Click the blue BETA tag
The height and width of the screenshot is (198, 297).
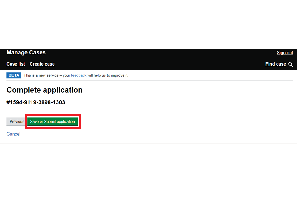pos(14,75)
